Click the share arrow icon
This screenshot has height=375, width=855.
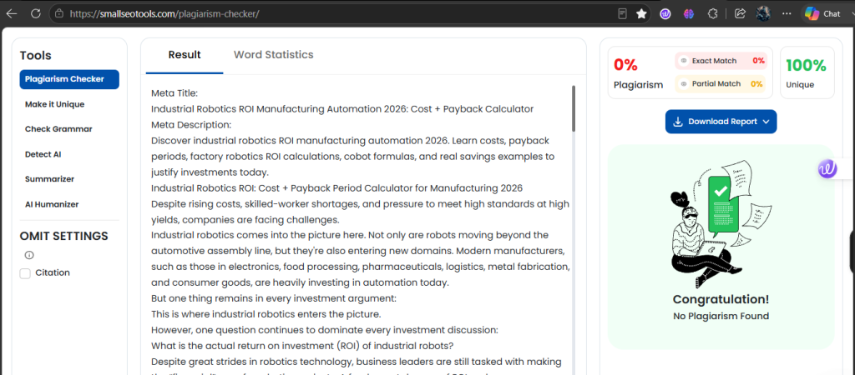tap(740, 13)
